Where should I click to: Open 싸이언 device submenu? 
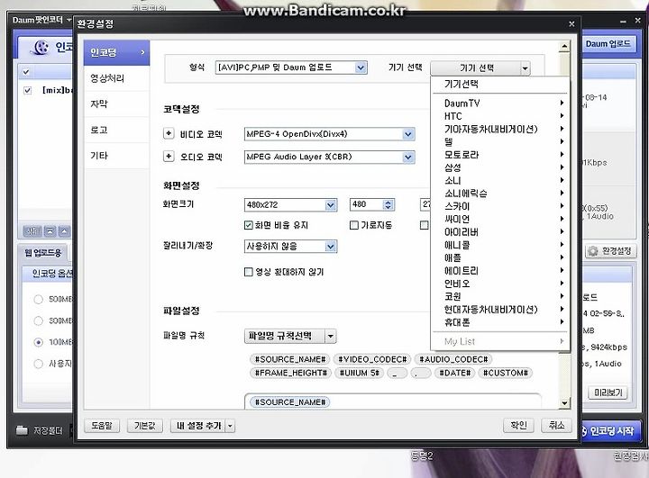point(500,219)
